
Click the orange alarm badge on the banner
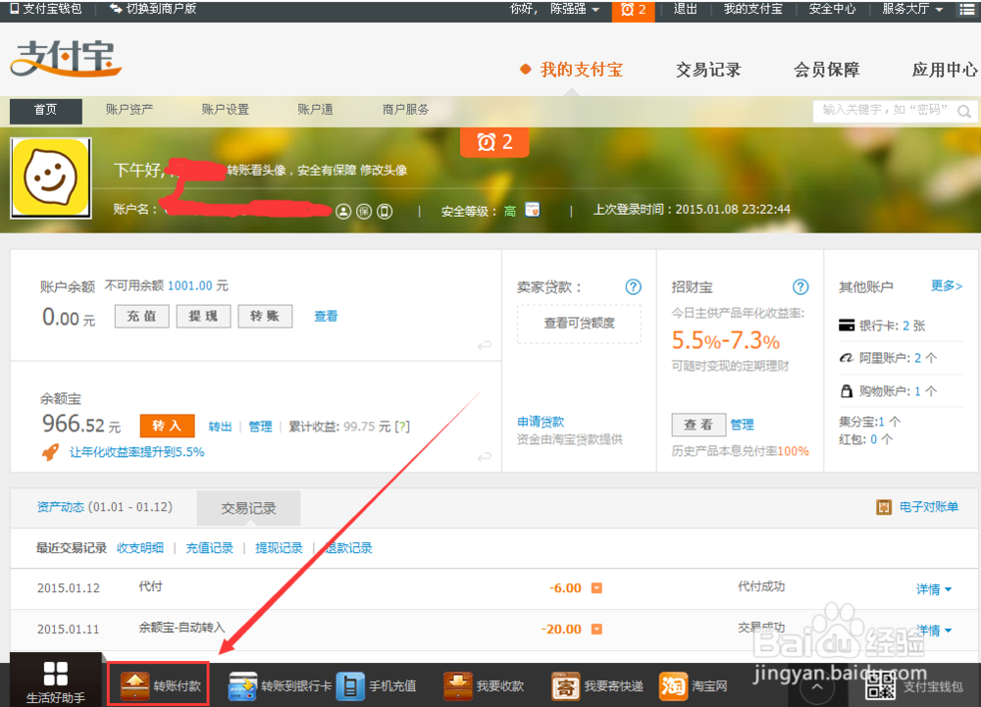(x=494, y=142)
